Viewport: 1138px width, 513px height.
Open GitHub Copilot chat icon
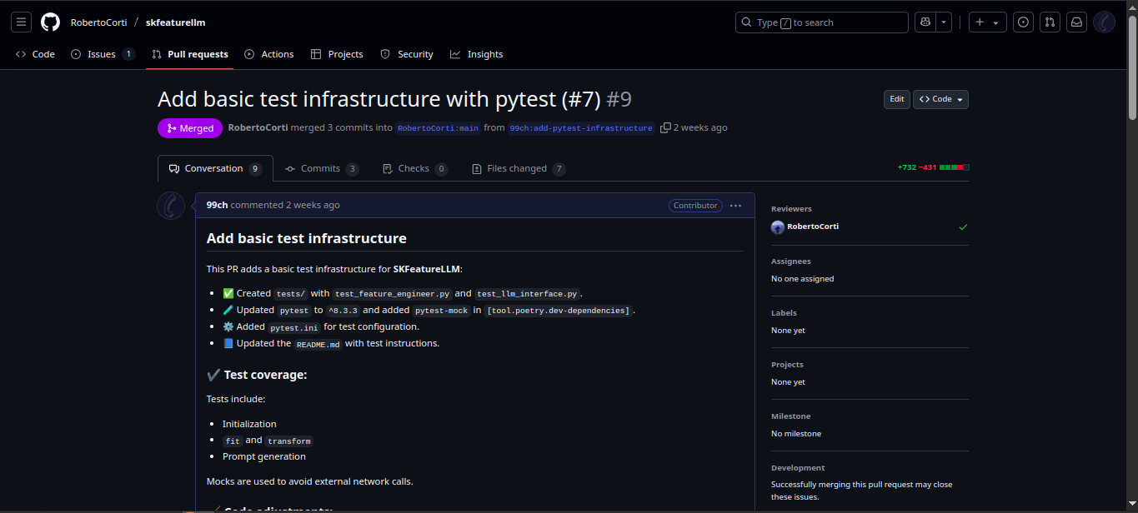click(x=924, y=22)
